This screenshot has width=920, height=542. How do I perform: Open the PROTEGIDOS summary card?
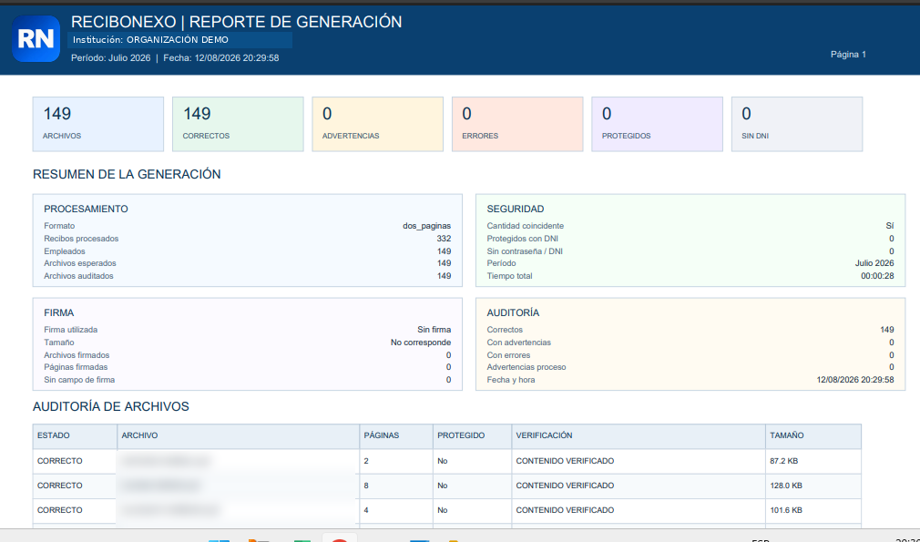click(x=657, y=125)
